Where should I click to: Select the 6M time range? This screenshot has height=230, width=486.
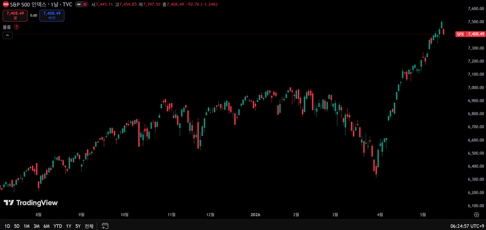click(x=47, y=226)
